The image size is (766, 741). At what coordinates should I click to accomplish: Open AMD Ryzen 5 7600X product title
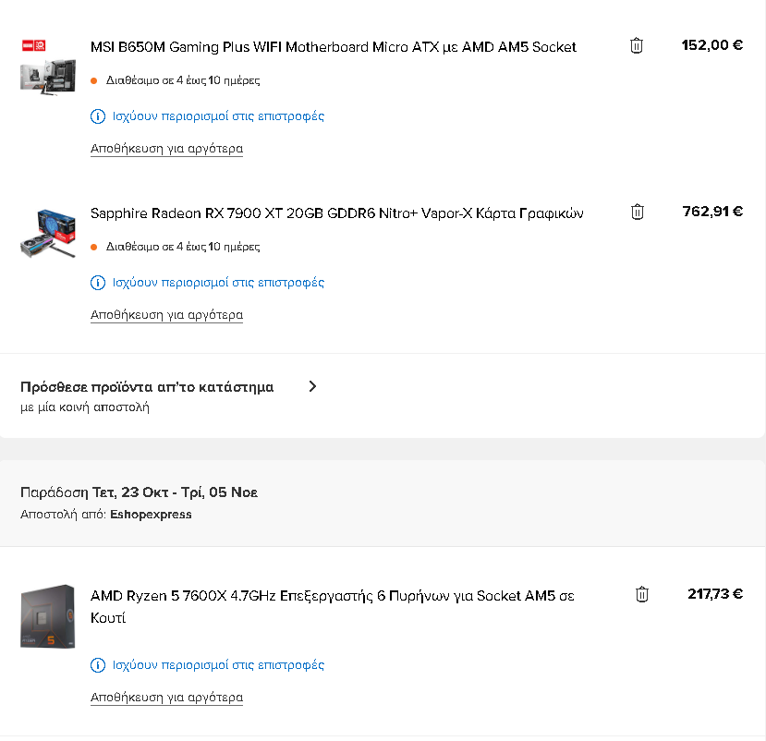tap(333, 607)
